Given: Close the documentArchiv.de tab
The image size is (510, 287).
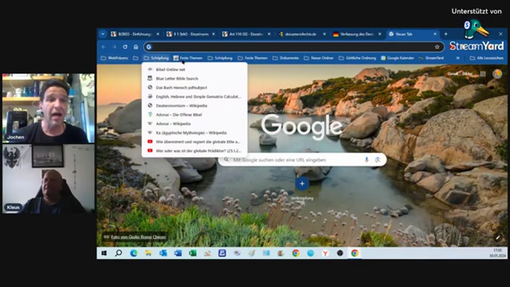Looking at the screenshot, I should [324, 34].
